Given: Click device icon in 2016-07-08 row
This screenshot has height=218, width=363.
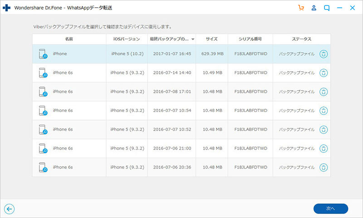Looking at the screenshot, I should [x=43, y=92].
